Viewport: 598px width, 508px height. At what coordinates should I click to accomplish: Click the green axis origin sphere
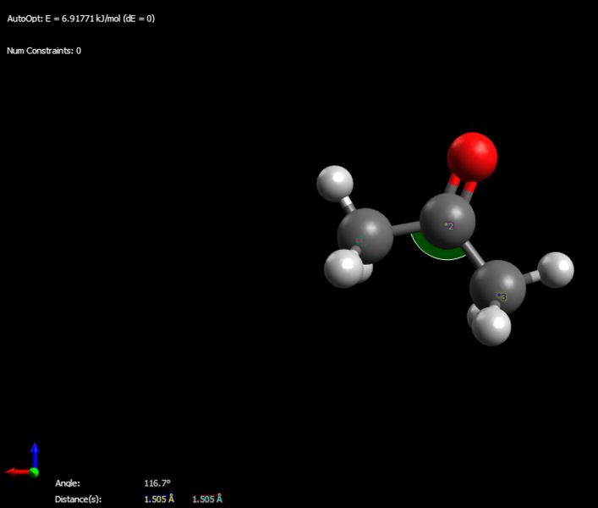coord(34,472)
